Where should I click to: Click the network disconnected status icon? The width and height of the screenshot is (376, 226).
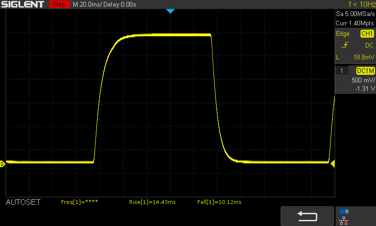coord(344,221)
